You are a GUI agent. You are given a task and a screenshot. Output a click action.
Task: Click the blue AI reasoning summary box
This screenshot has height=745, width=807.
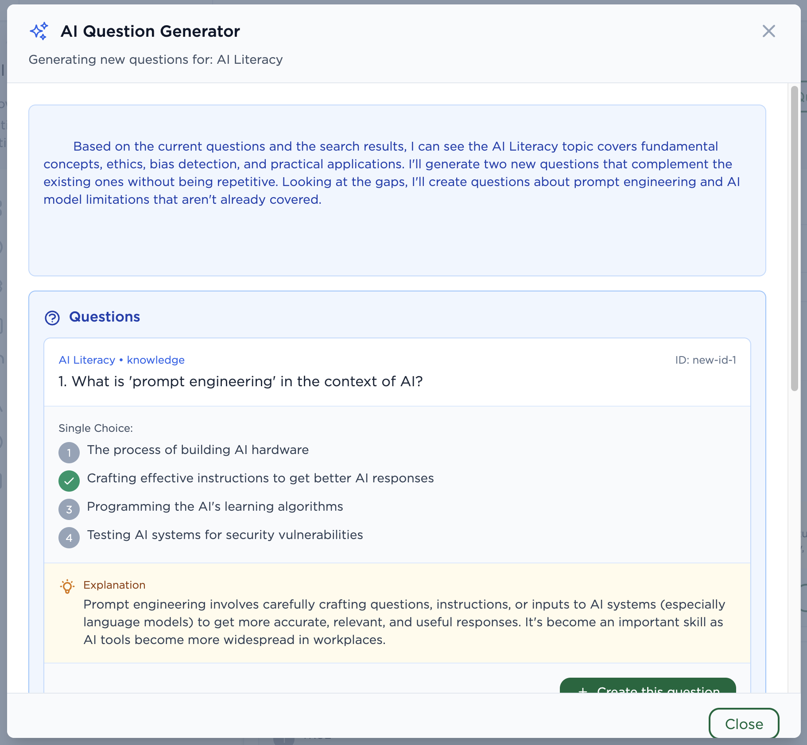(x=397, y=190)
